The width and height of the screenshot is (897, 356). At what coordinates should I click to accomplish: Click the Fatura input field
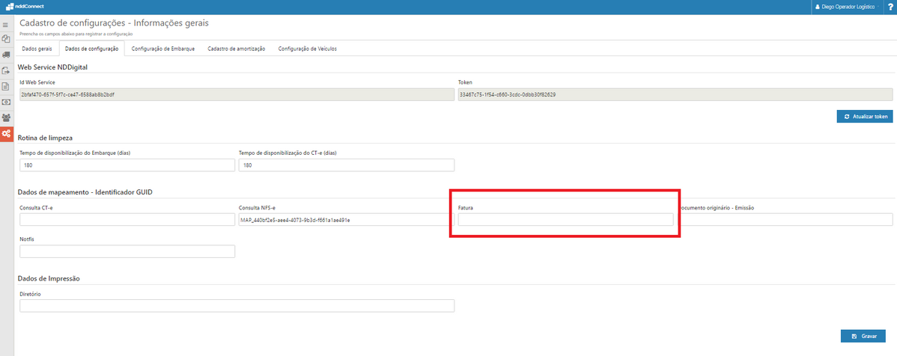[566, 219]
